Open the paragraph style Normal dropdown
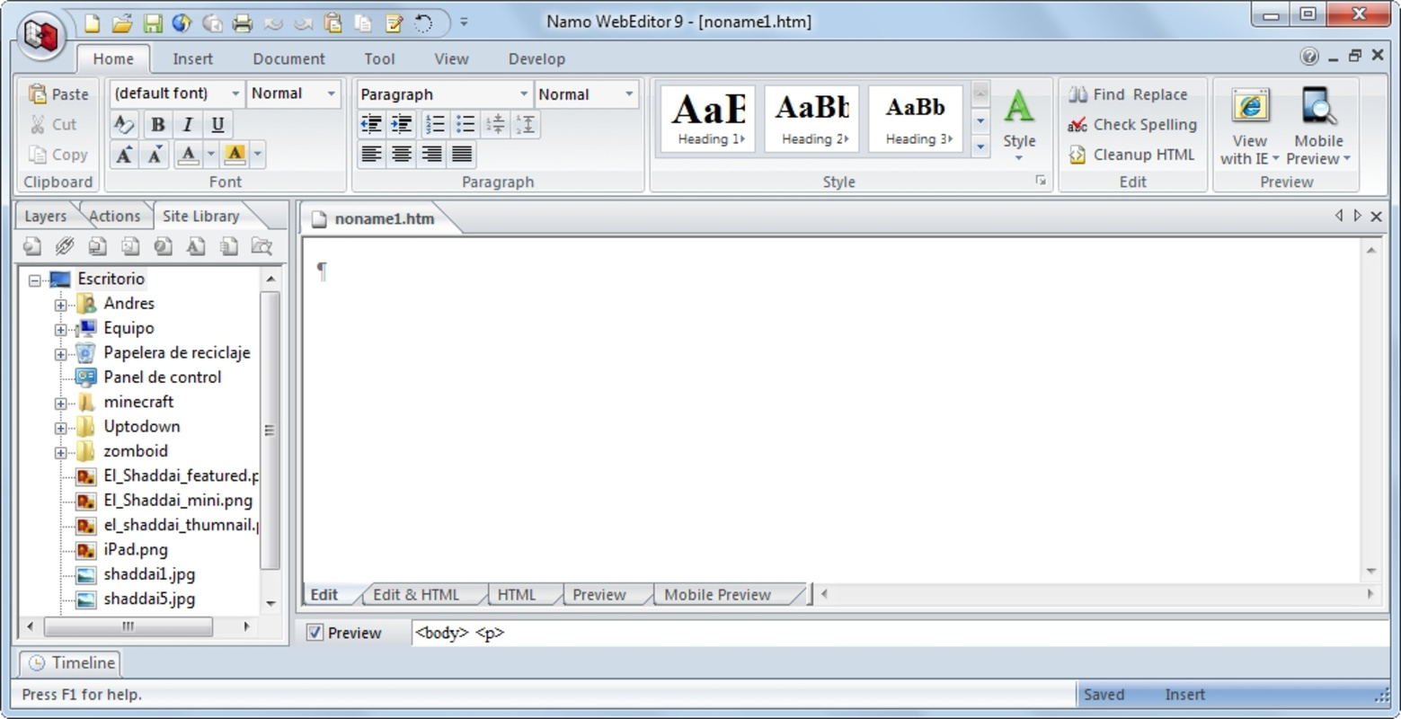 click(629, 94)
